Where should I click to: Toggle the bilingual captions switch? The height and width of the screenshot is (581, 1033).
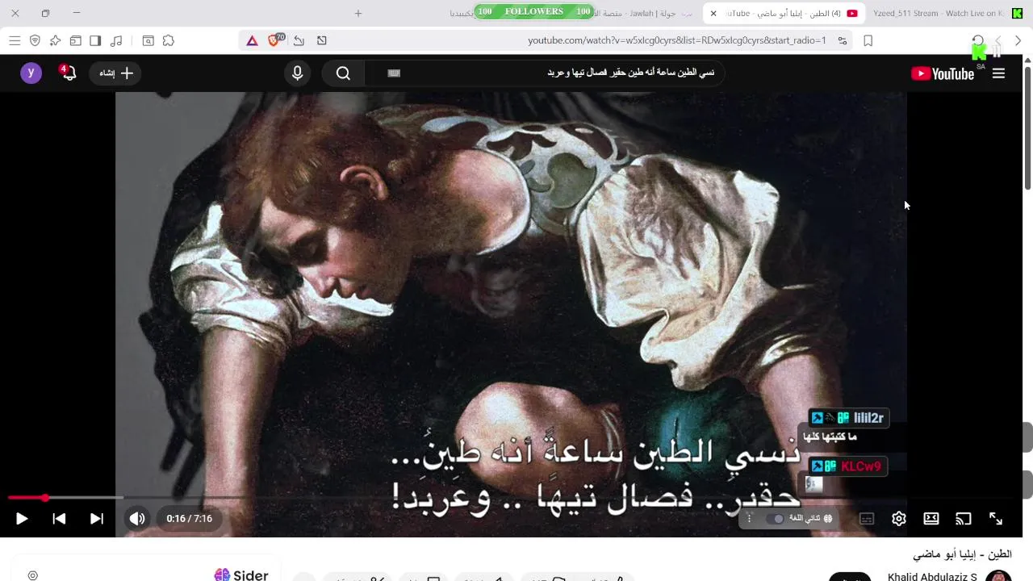tap(776, 519)
